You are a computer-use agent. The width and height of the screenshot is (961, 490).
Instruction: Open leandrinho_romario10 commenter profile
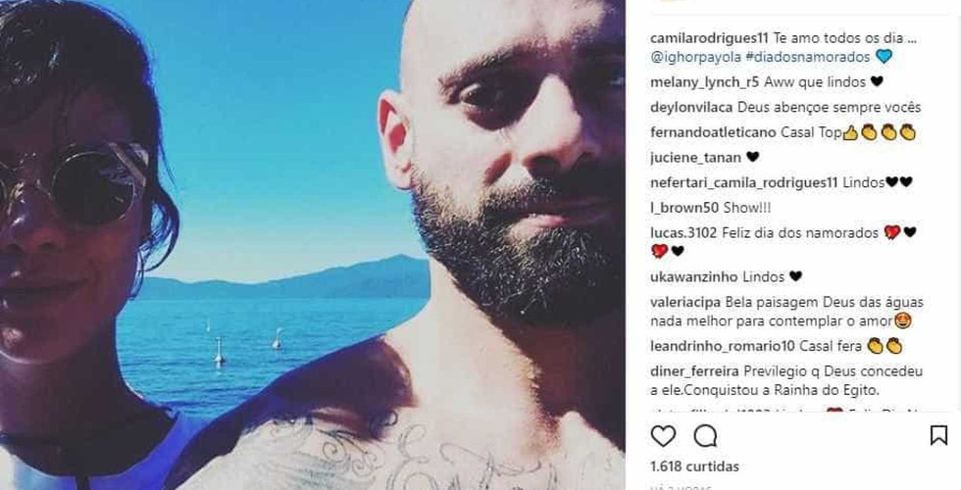[x=723, y=346]
